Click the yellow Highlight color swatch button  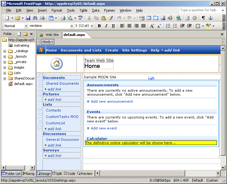(x=208, y=26)
